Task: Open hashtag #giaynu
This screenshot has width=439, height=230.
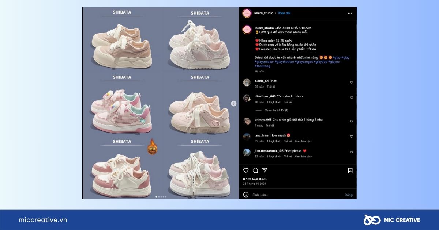Action: pyautogui.click(x=334, y=62)
